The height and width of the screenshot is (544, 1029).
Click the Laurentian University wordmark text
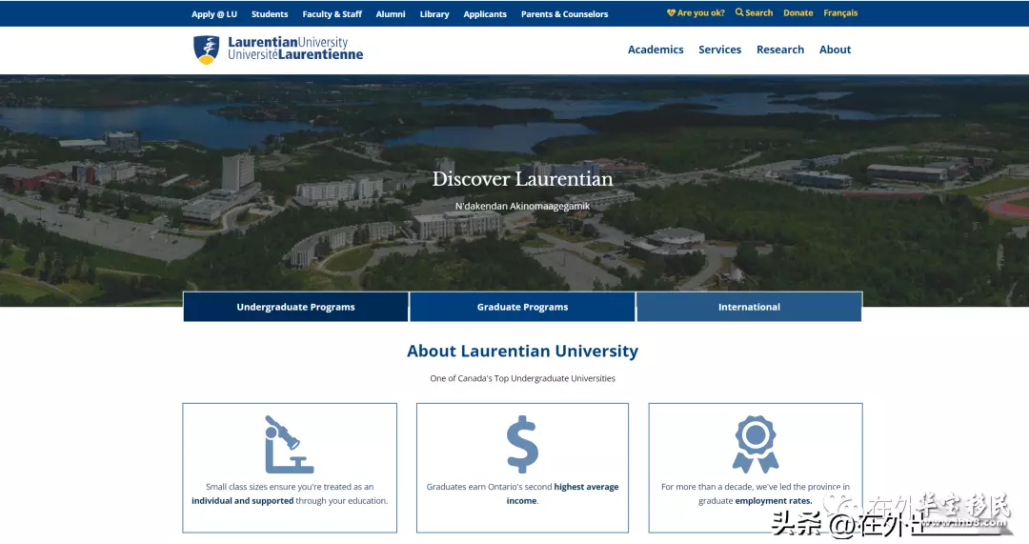click(x=295, y=49)
